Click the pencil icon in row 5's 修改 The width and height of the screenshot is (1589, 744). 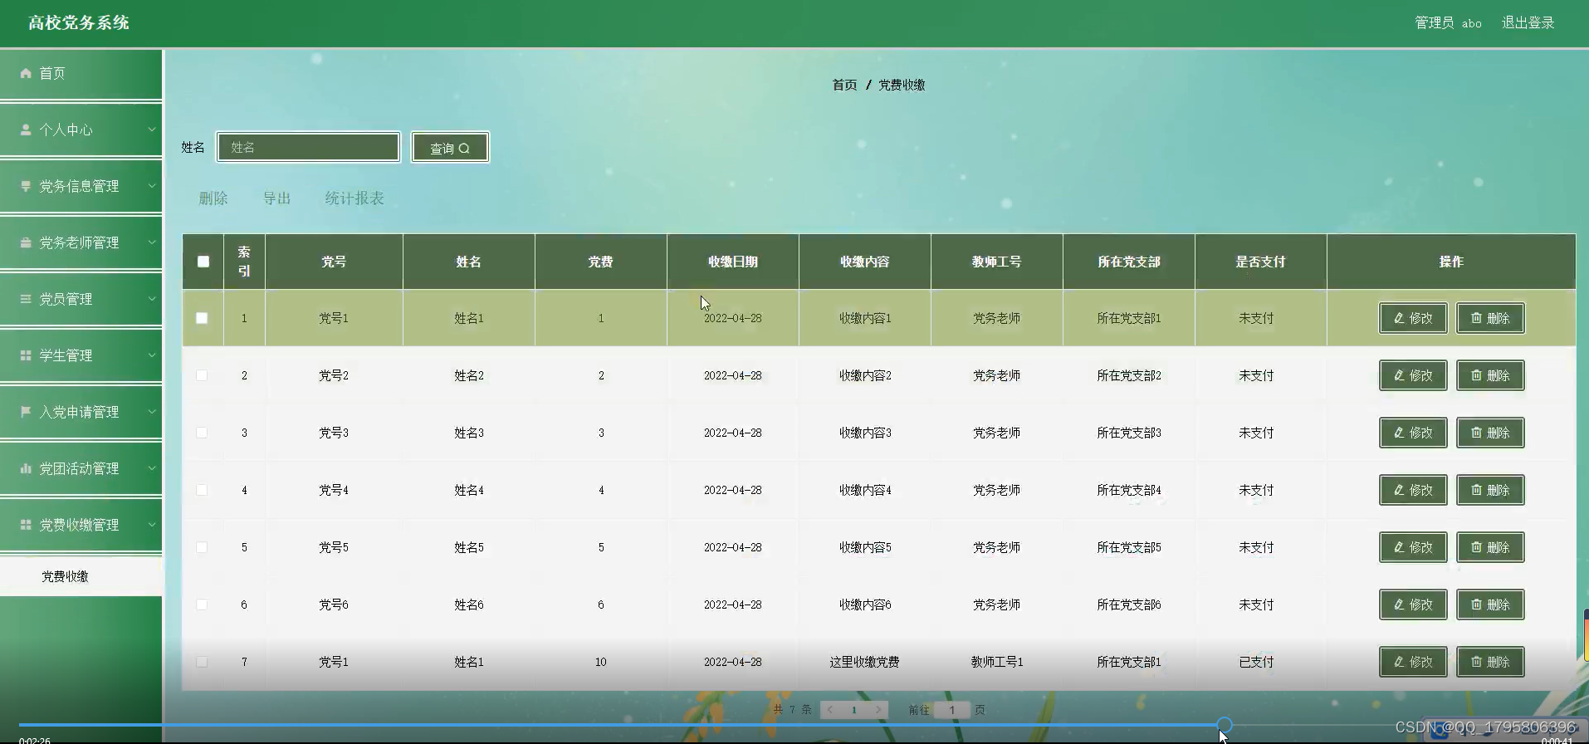1399,547
